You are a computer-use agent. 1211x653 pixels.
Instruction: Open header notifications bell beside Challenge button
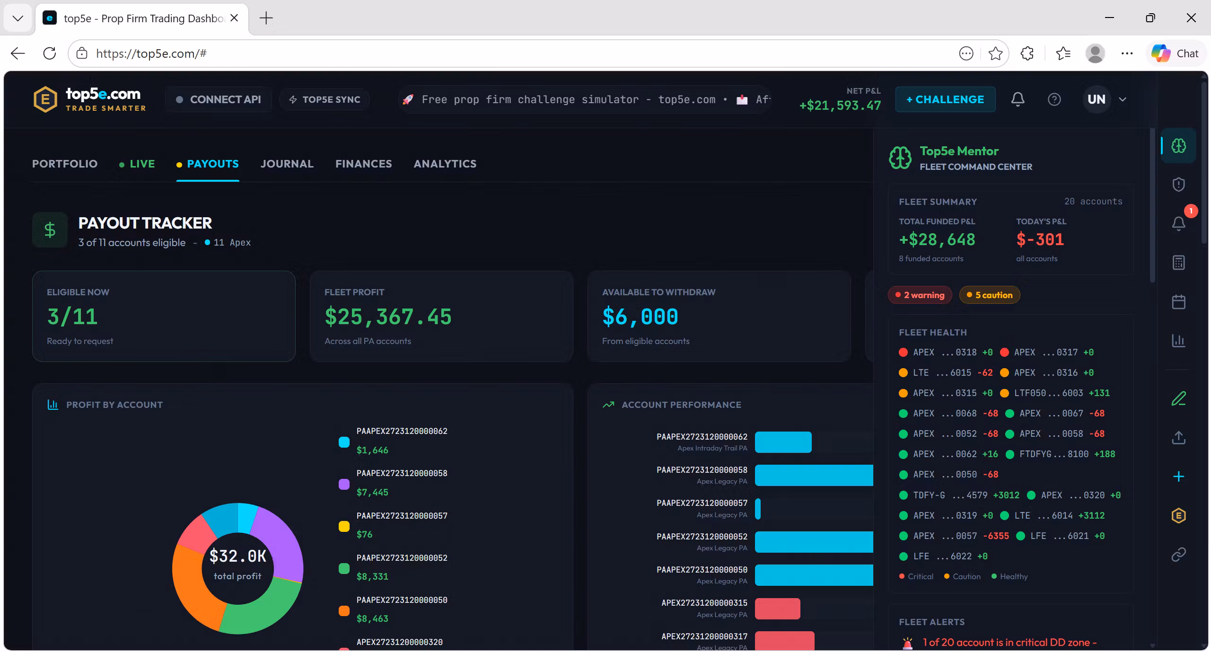click(1018, 99)
